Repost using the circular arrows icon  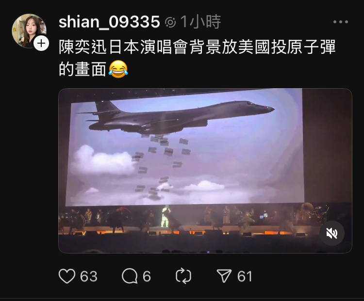(x=183, y=276)
